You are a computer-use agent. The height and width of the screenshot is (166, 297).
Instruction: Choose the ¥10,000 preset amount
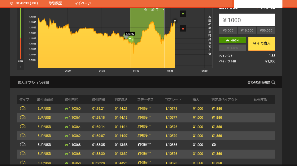tap(247, 31)
